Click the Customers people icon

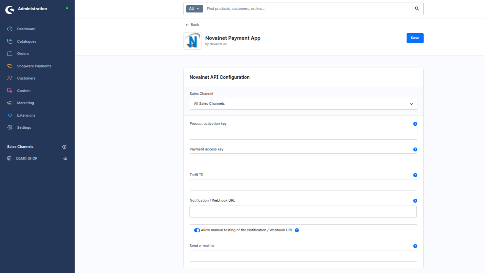[x=10, y=78]
